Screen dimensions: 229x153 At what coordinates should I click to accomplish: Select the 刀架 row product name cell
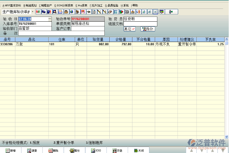32,44
